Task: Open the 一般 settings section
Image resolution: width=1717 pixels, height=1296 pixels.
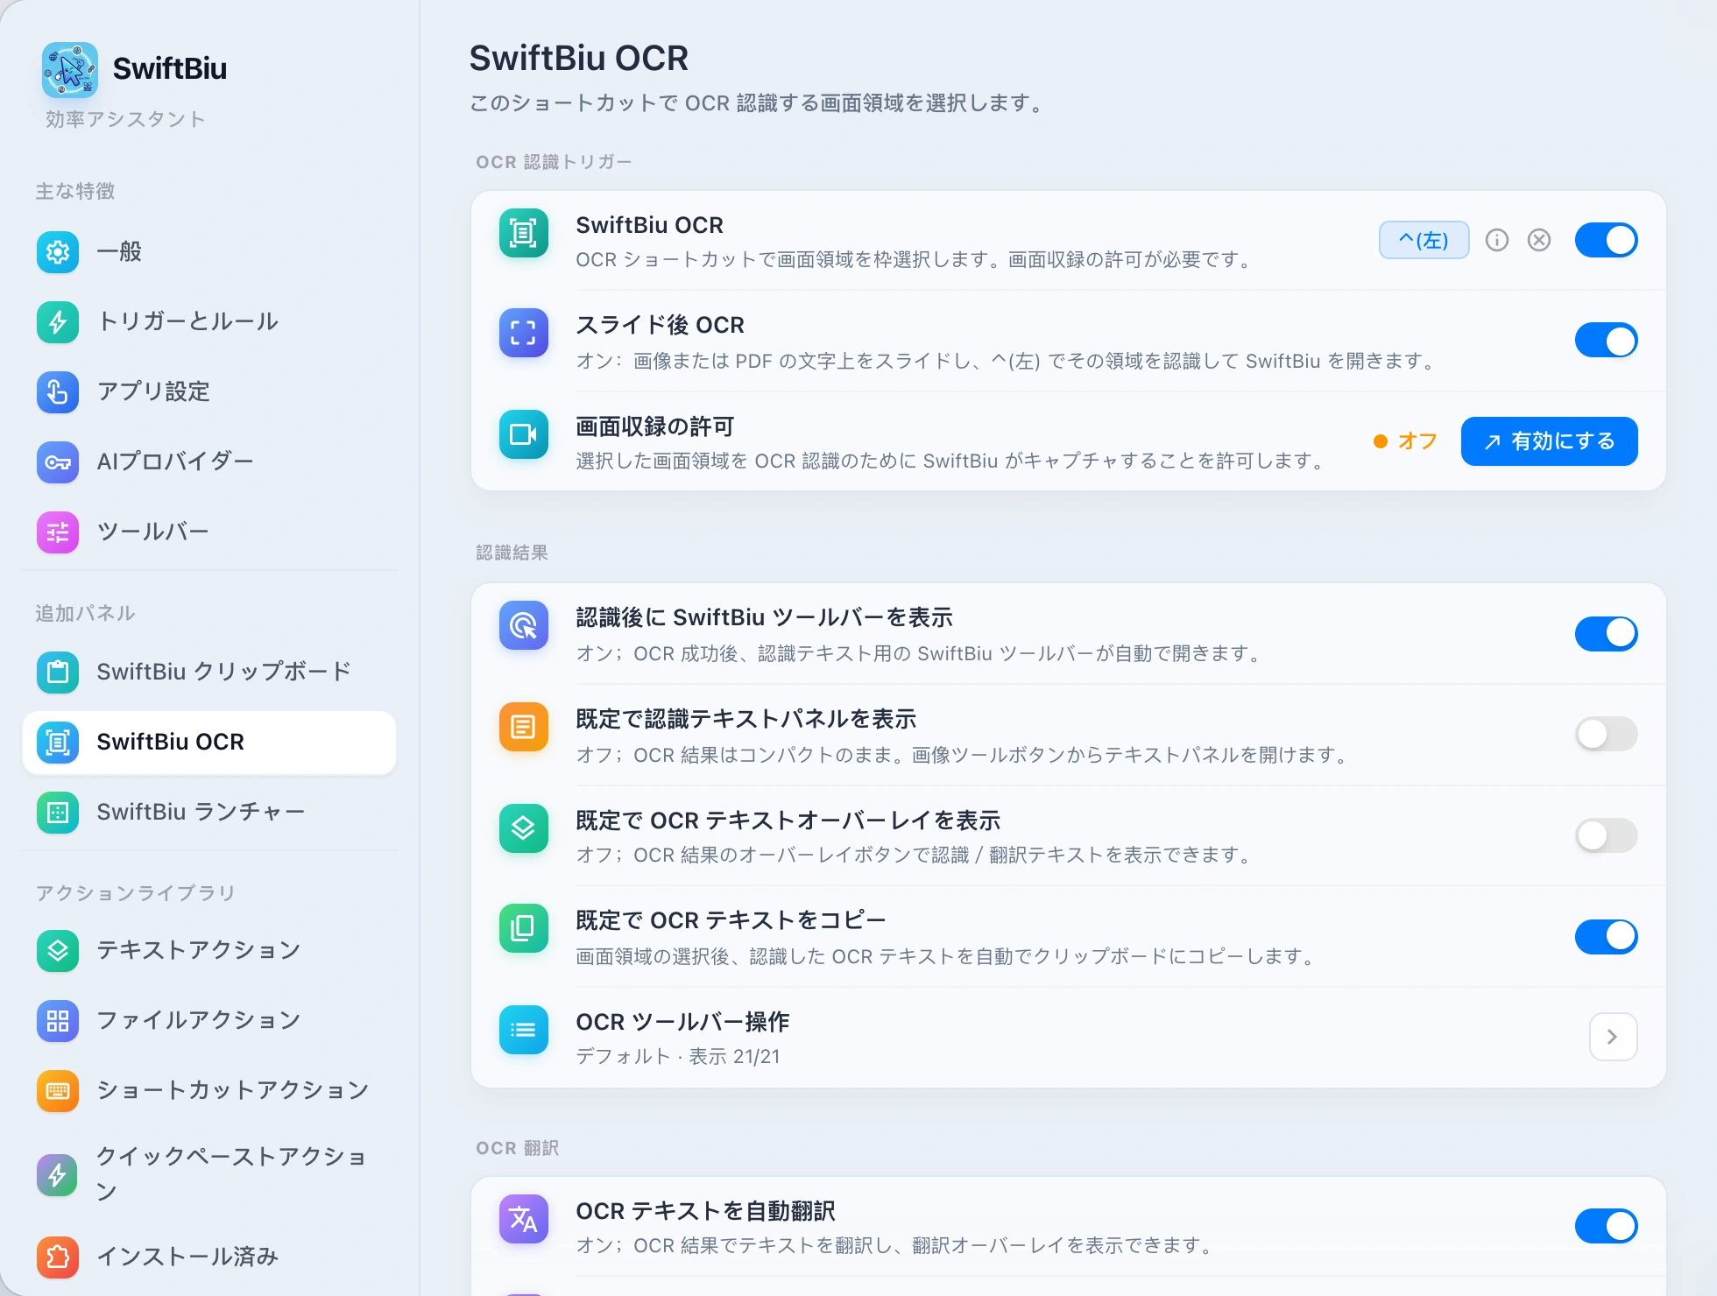Action: pyautogui.click(x=208, y=252)
